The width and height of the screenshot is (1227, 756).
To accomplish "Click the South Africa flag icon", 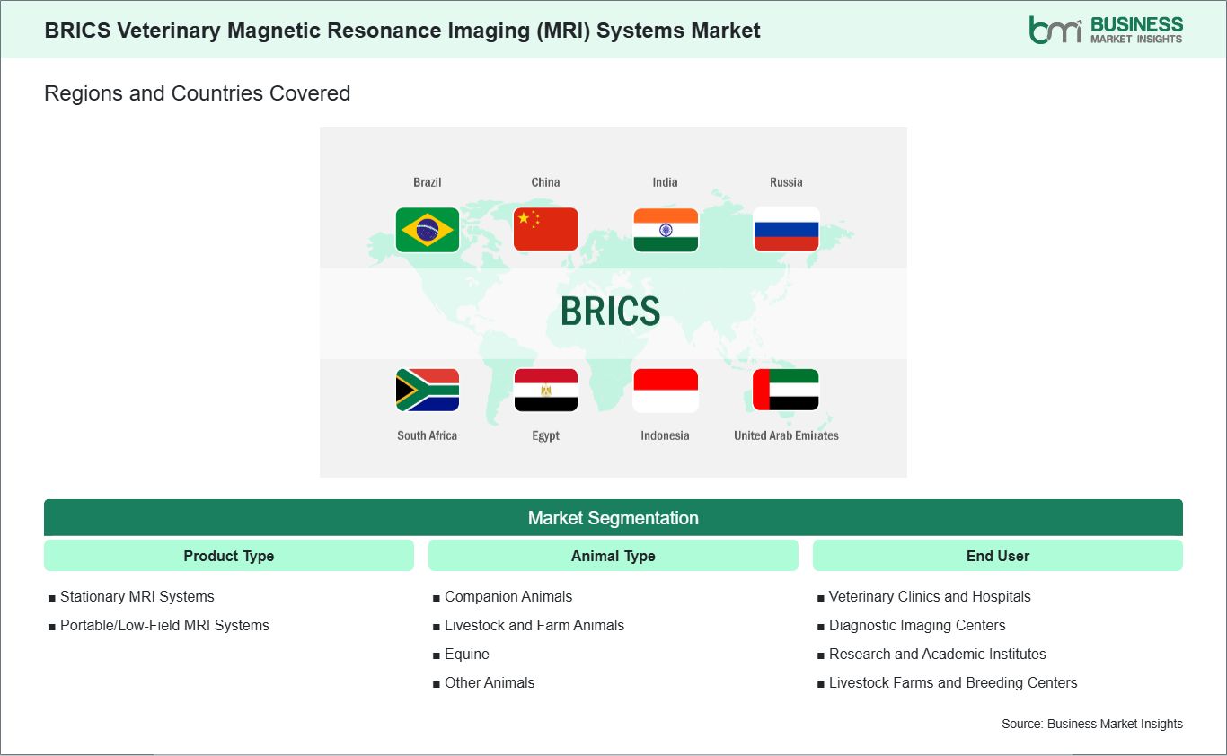I will (x=428, y=391).
